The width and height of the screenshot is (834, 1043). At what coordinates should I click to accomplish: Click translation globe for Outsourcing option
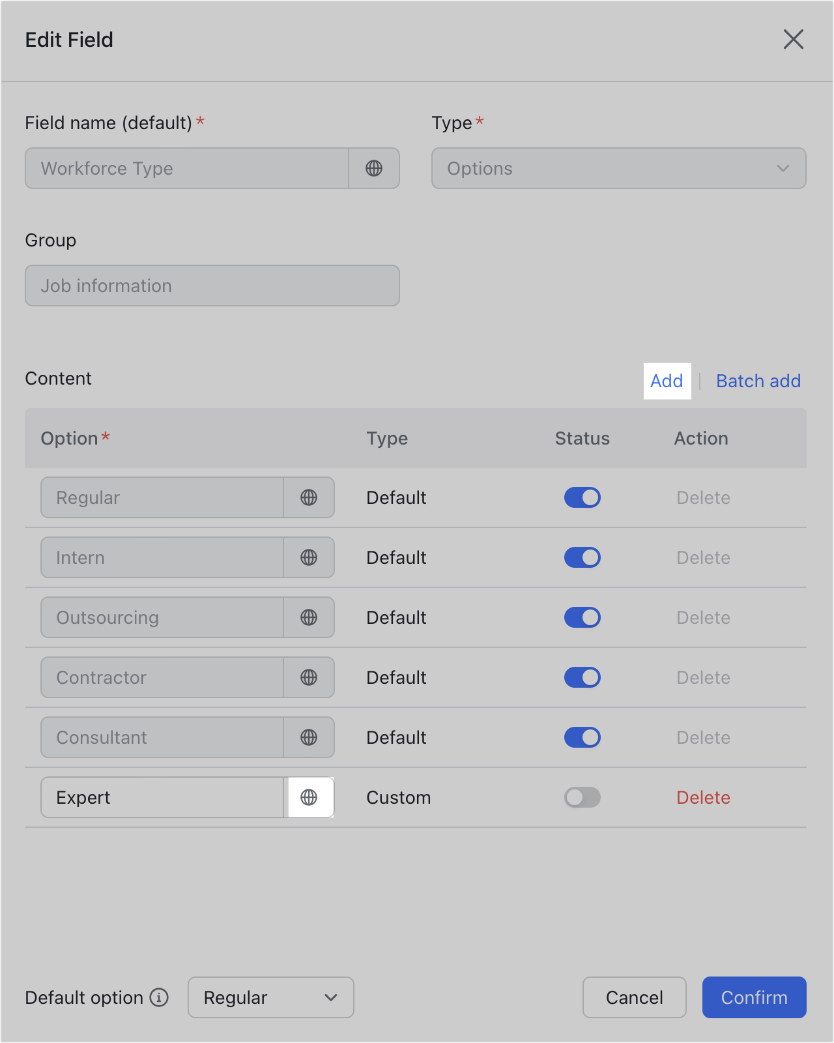tap(309, 617)
